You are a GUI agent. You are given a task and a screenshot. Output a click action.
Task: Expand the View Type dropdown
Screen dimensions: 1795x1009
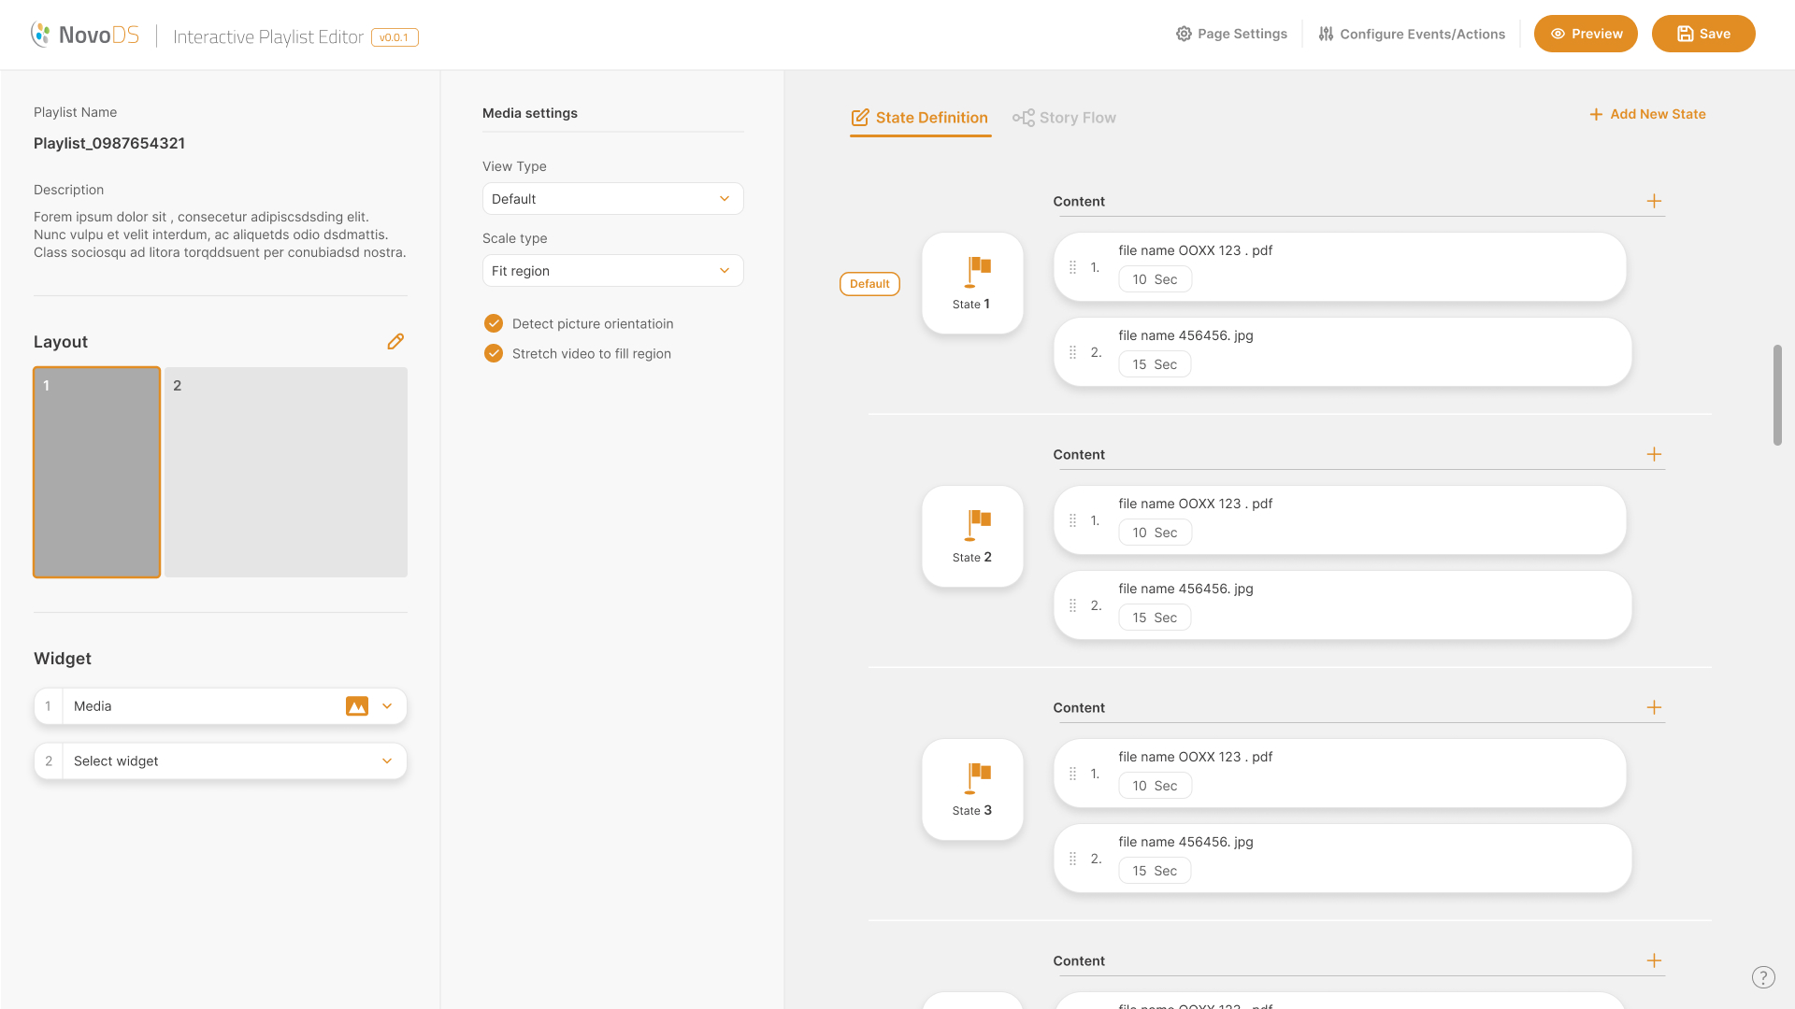tap(612, 199)
